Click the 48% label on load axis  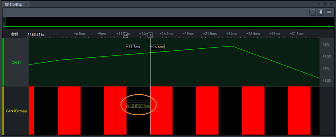325,44
